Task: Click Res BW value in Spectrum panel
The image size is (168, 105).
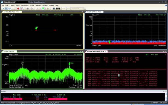Action: pyautogui.click(x=16, y=87)
